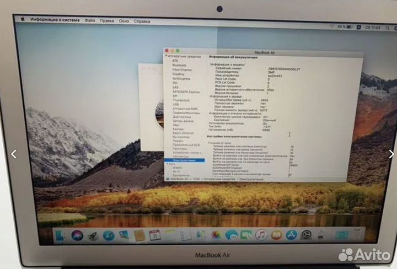397x269 pixels.
Task: Open the Apple menu
Action: coord(23,19)
